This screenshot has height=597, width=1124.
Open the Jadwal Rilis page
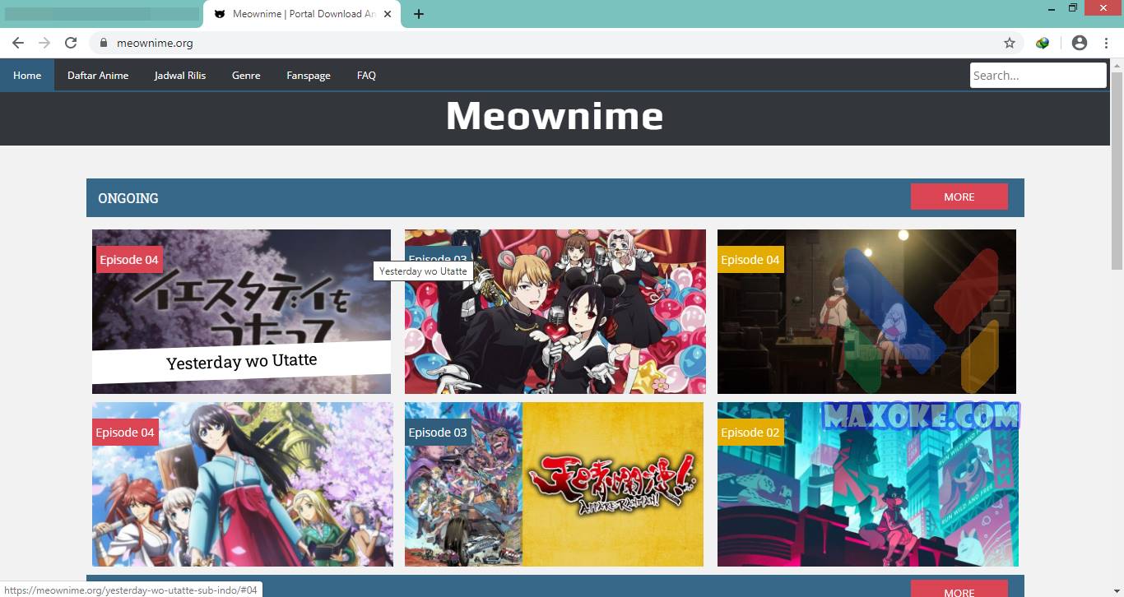(180, 75)
